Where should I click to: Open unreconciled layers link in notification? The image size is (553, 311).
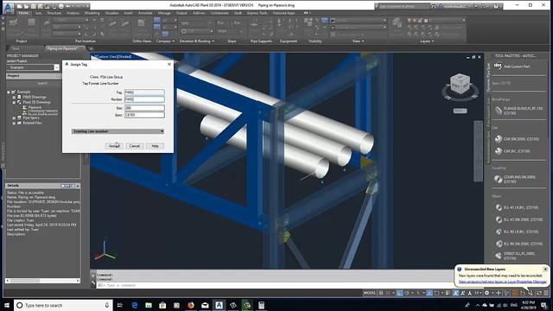pyautogui.click(x=503, y=282)
